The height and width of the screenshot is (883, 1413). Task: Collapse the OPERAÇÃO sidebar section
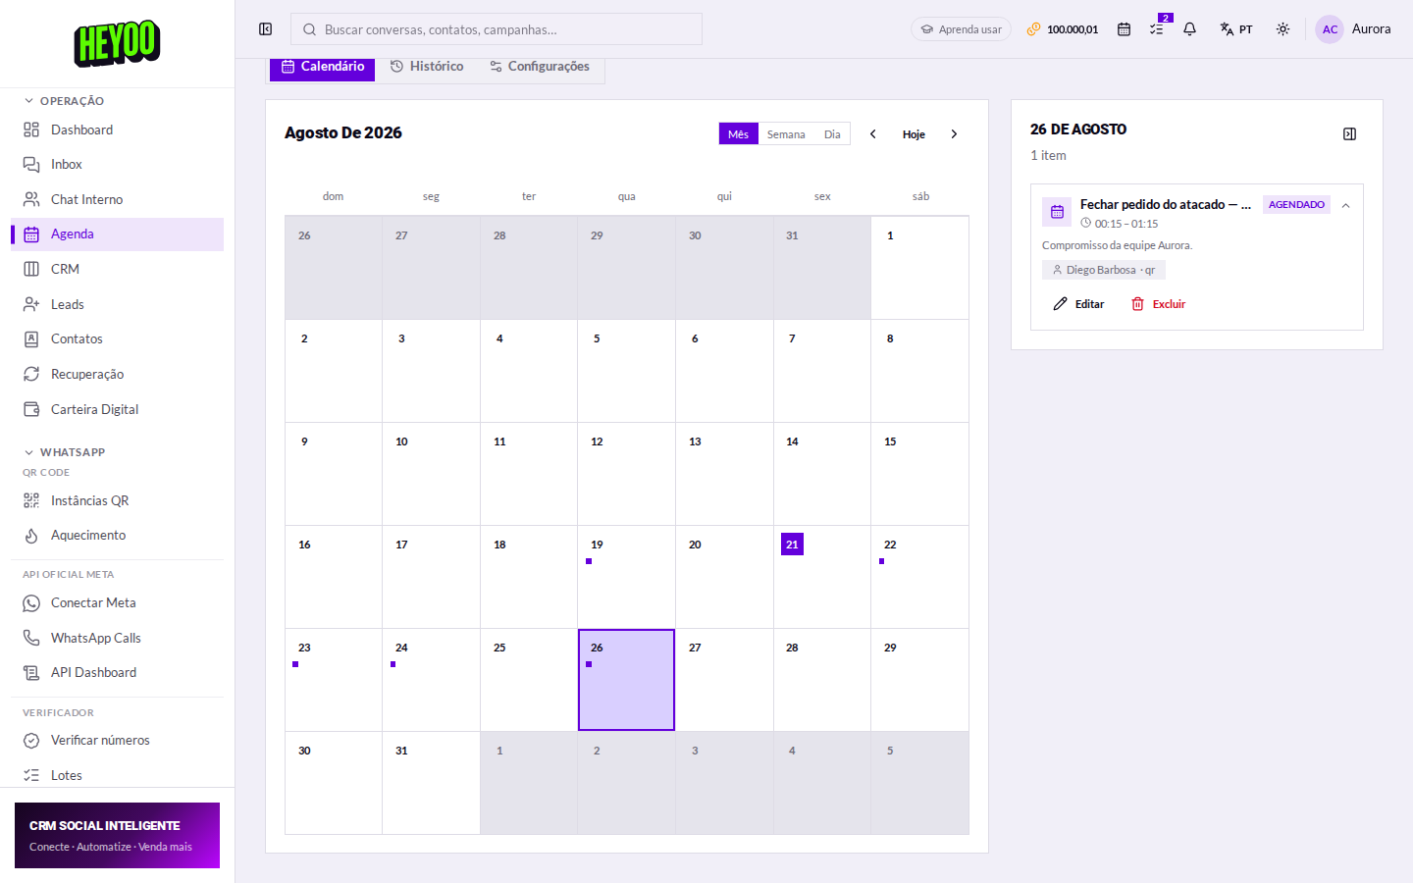point(64,101)
